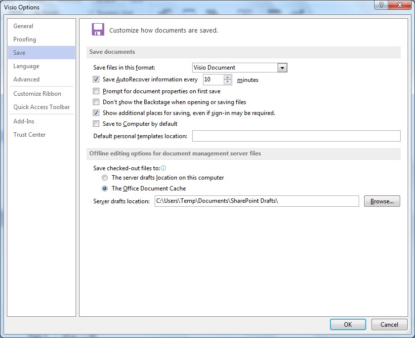415x338 pixels.
Task: Open the Advanced options category
Action: pyautogui.click(x=41, y=79)
